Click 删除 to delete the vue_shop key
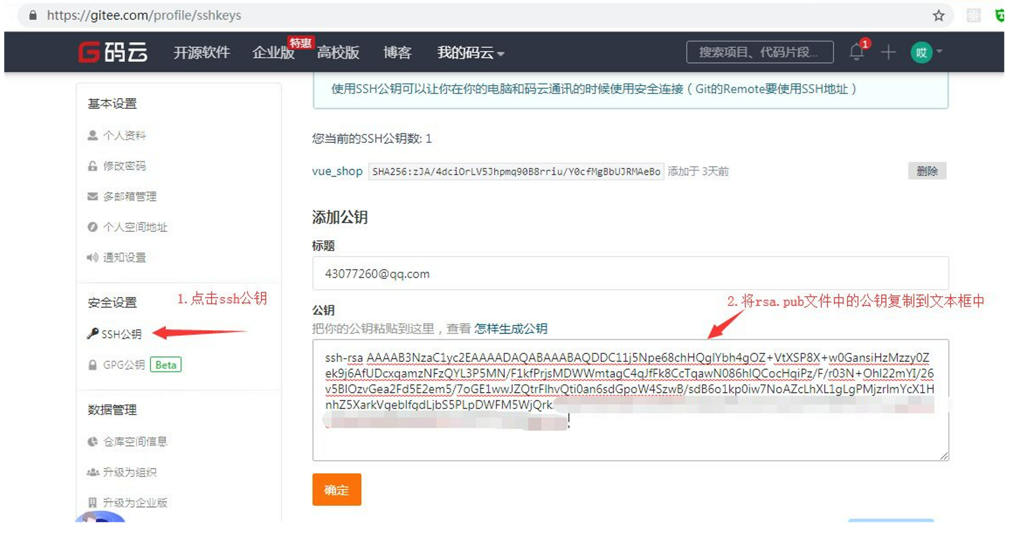Image resolution: width=1018 pixels, height=552 pixels. 928,171
